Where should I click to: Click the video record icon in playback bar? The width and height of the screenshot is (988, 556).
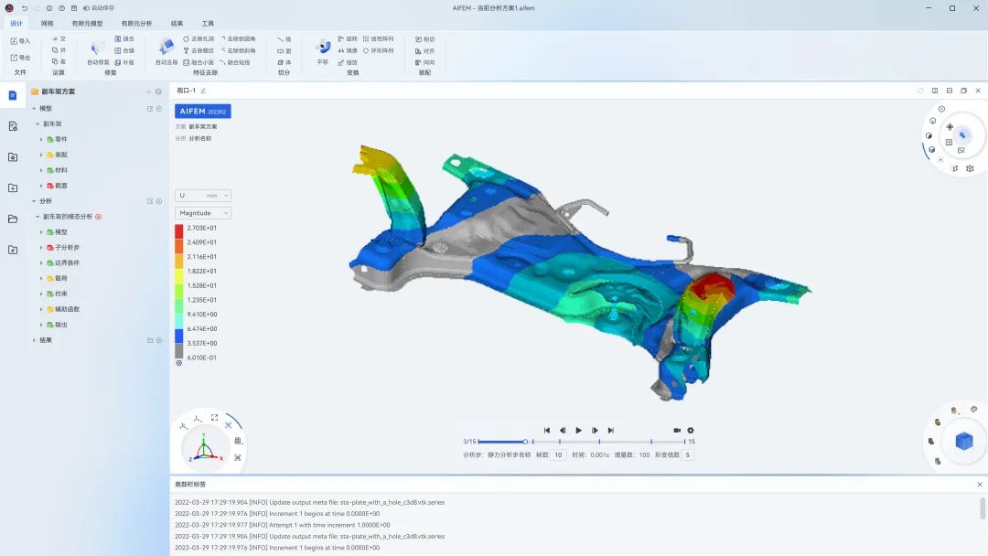pyautogui.click(x=677, y=430)
